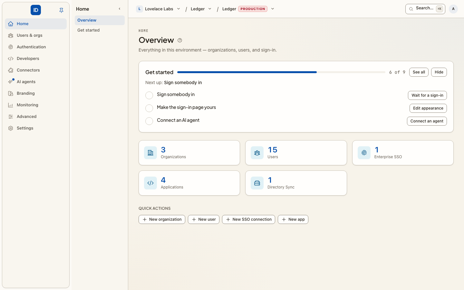Click the help icon beside Overview heading
This screenshot has width=464, height=290.
point(180,40)
